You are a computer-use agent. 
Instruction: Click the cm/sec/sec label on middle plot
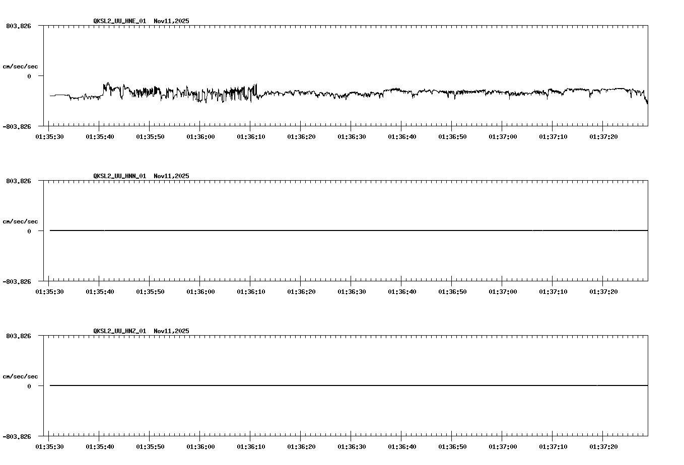[x=21, y=221]
